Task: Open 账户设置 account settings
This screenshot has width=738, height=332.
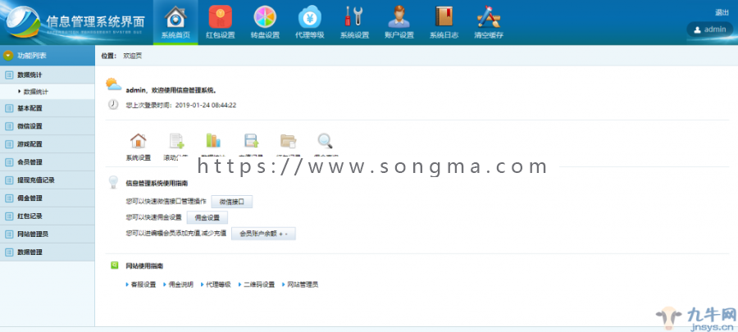Action: [x=399, y=22]
